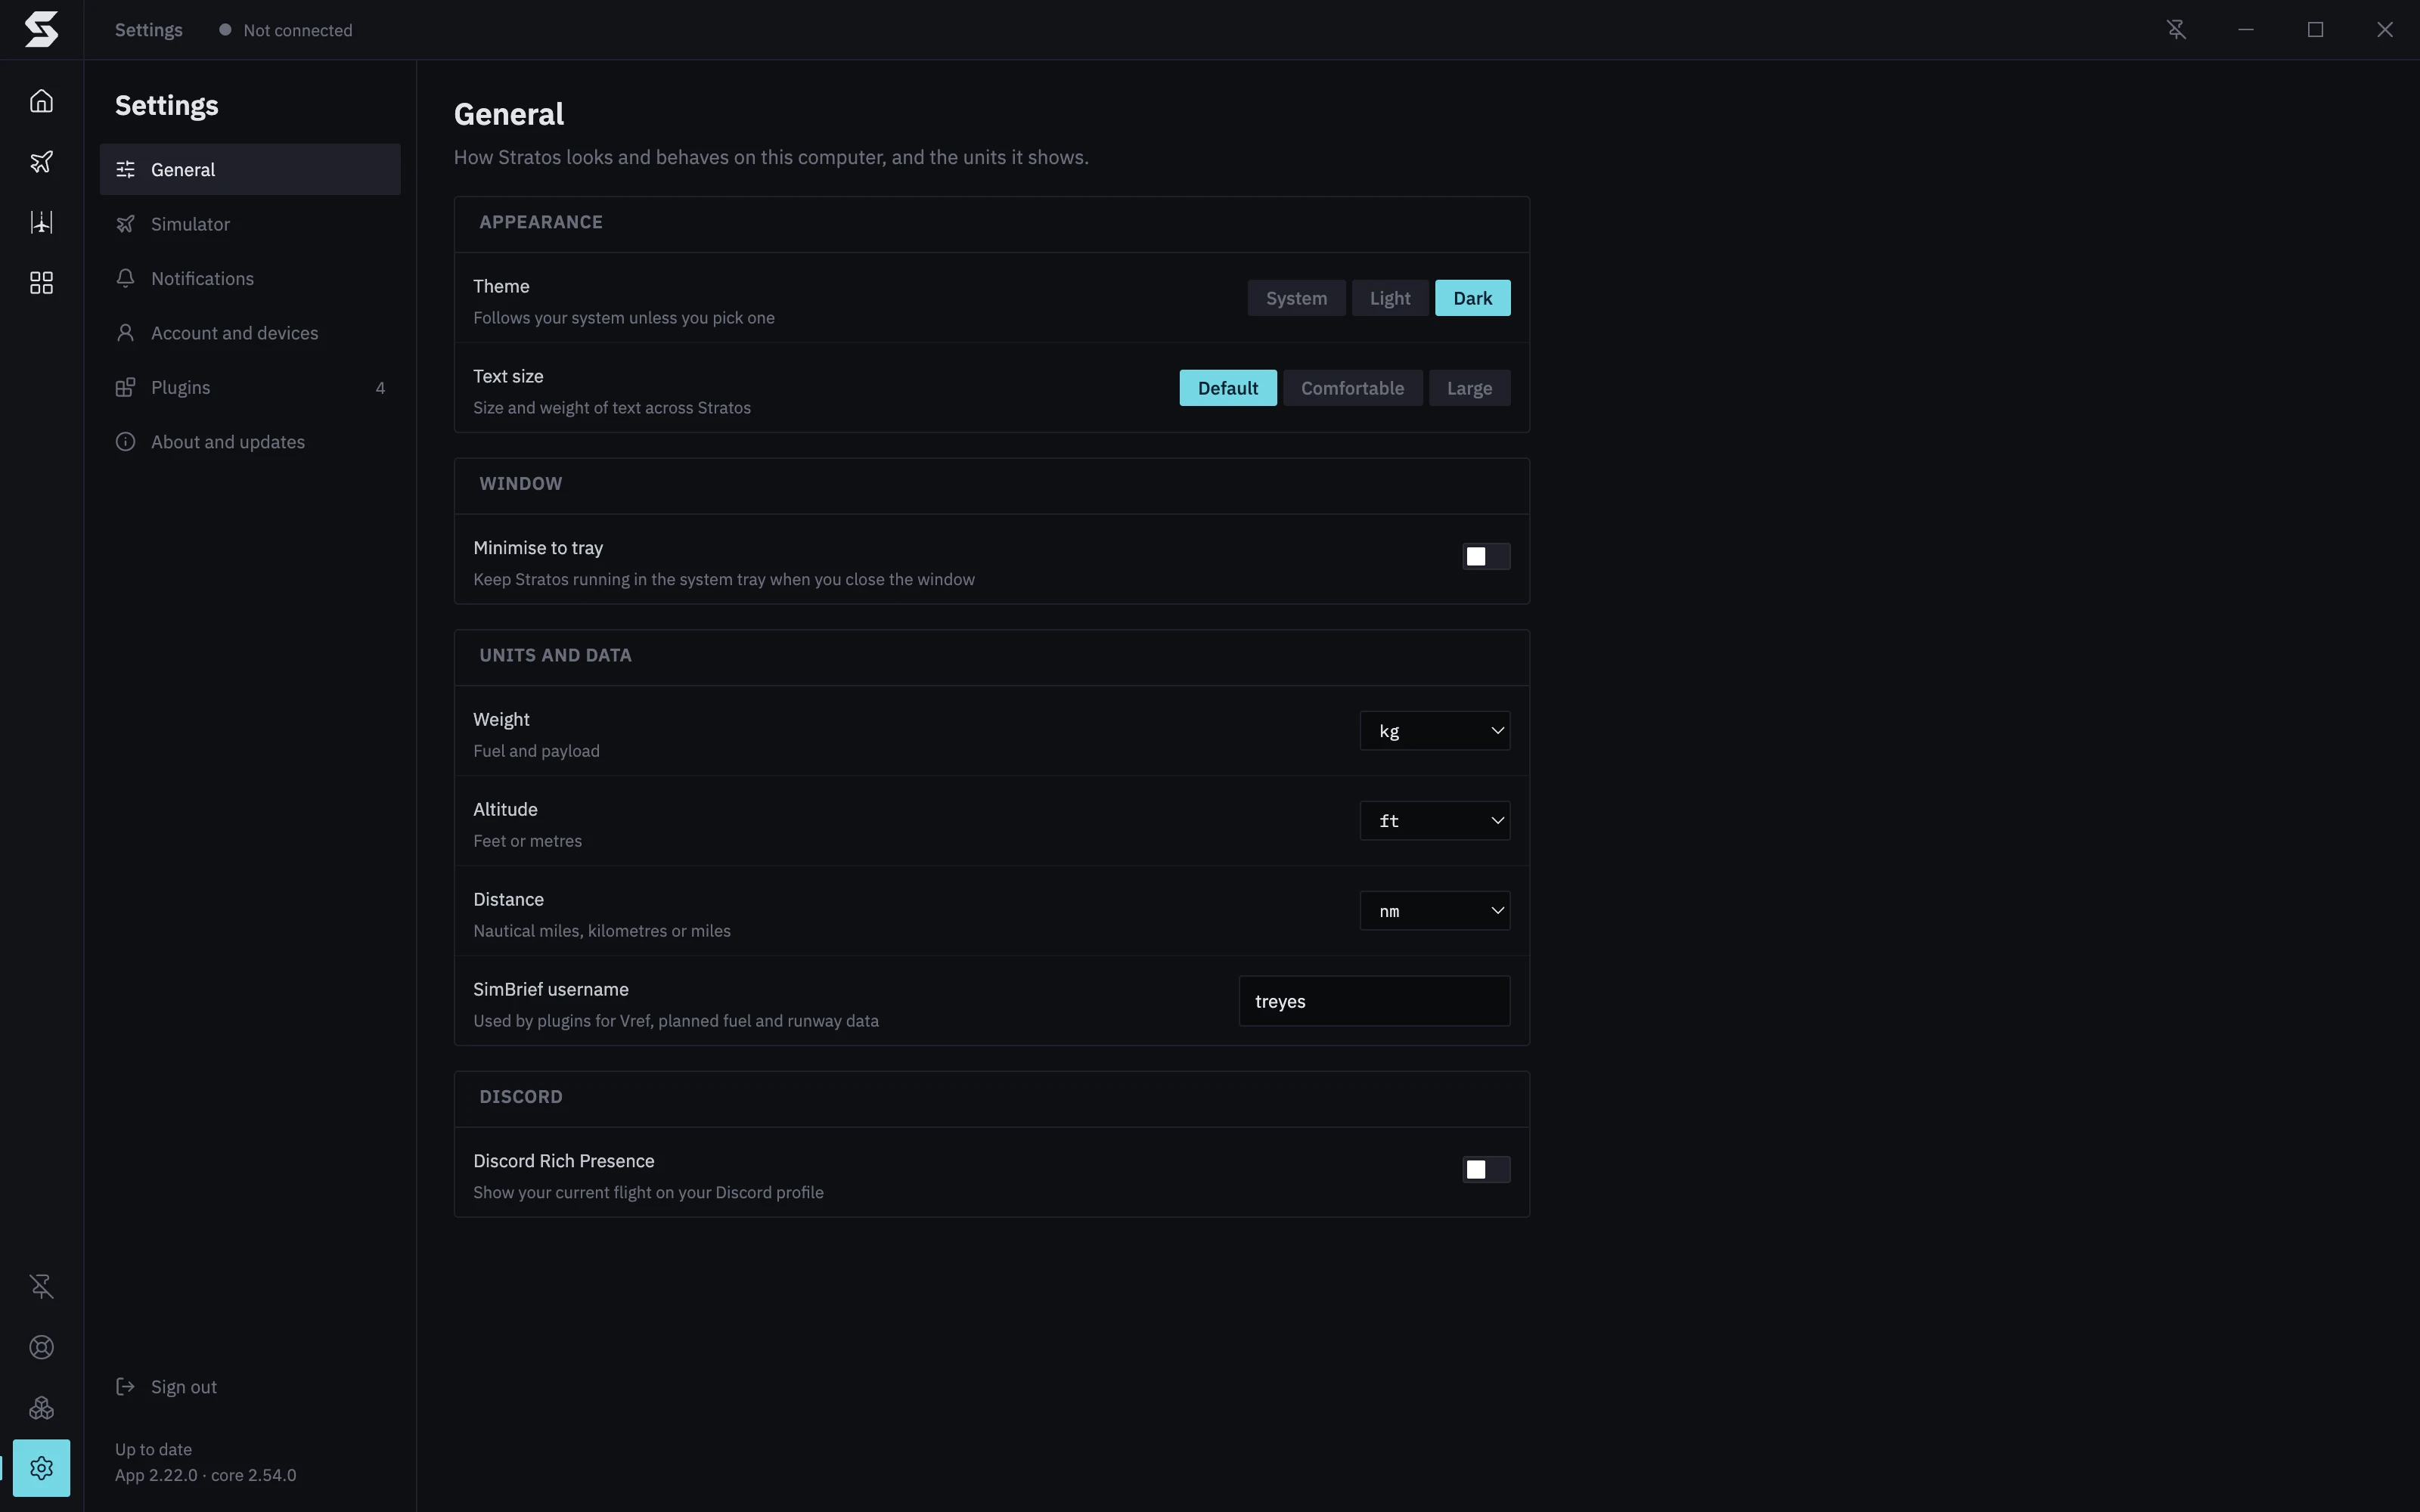Select the System theme option
This screenshot has height=1512, width=2420.
click(1296, 298)
